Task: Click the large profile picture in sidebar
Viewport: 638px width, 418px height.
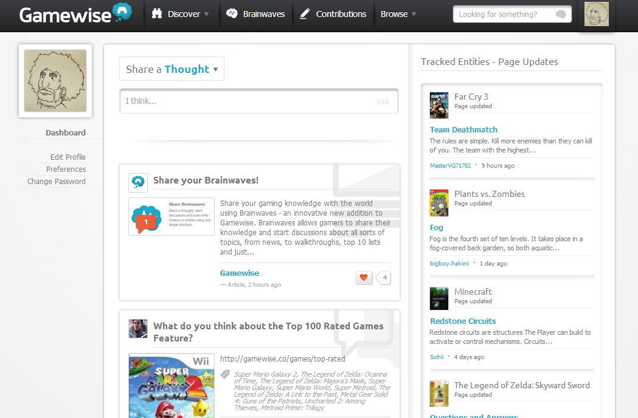Action: 55,81
